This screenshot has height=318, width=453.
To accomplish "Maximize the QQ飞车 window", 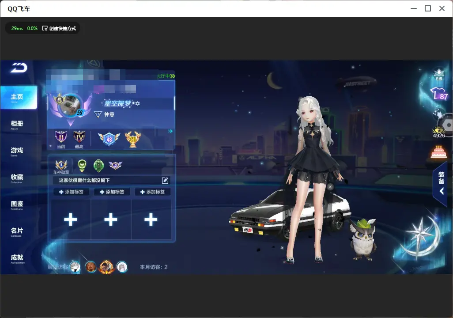I will (428, 9).
